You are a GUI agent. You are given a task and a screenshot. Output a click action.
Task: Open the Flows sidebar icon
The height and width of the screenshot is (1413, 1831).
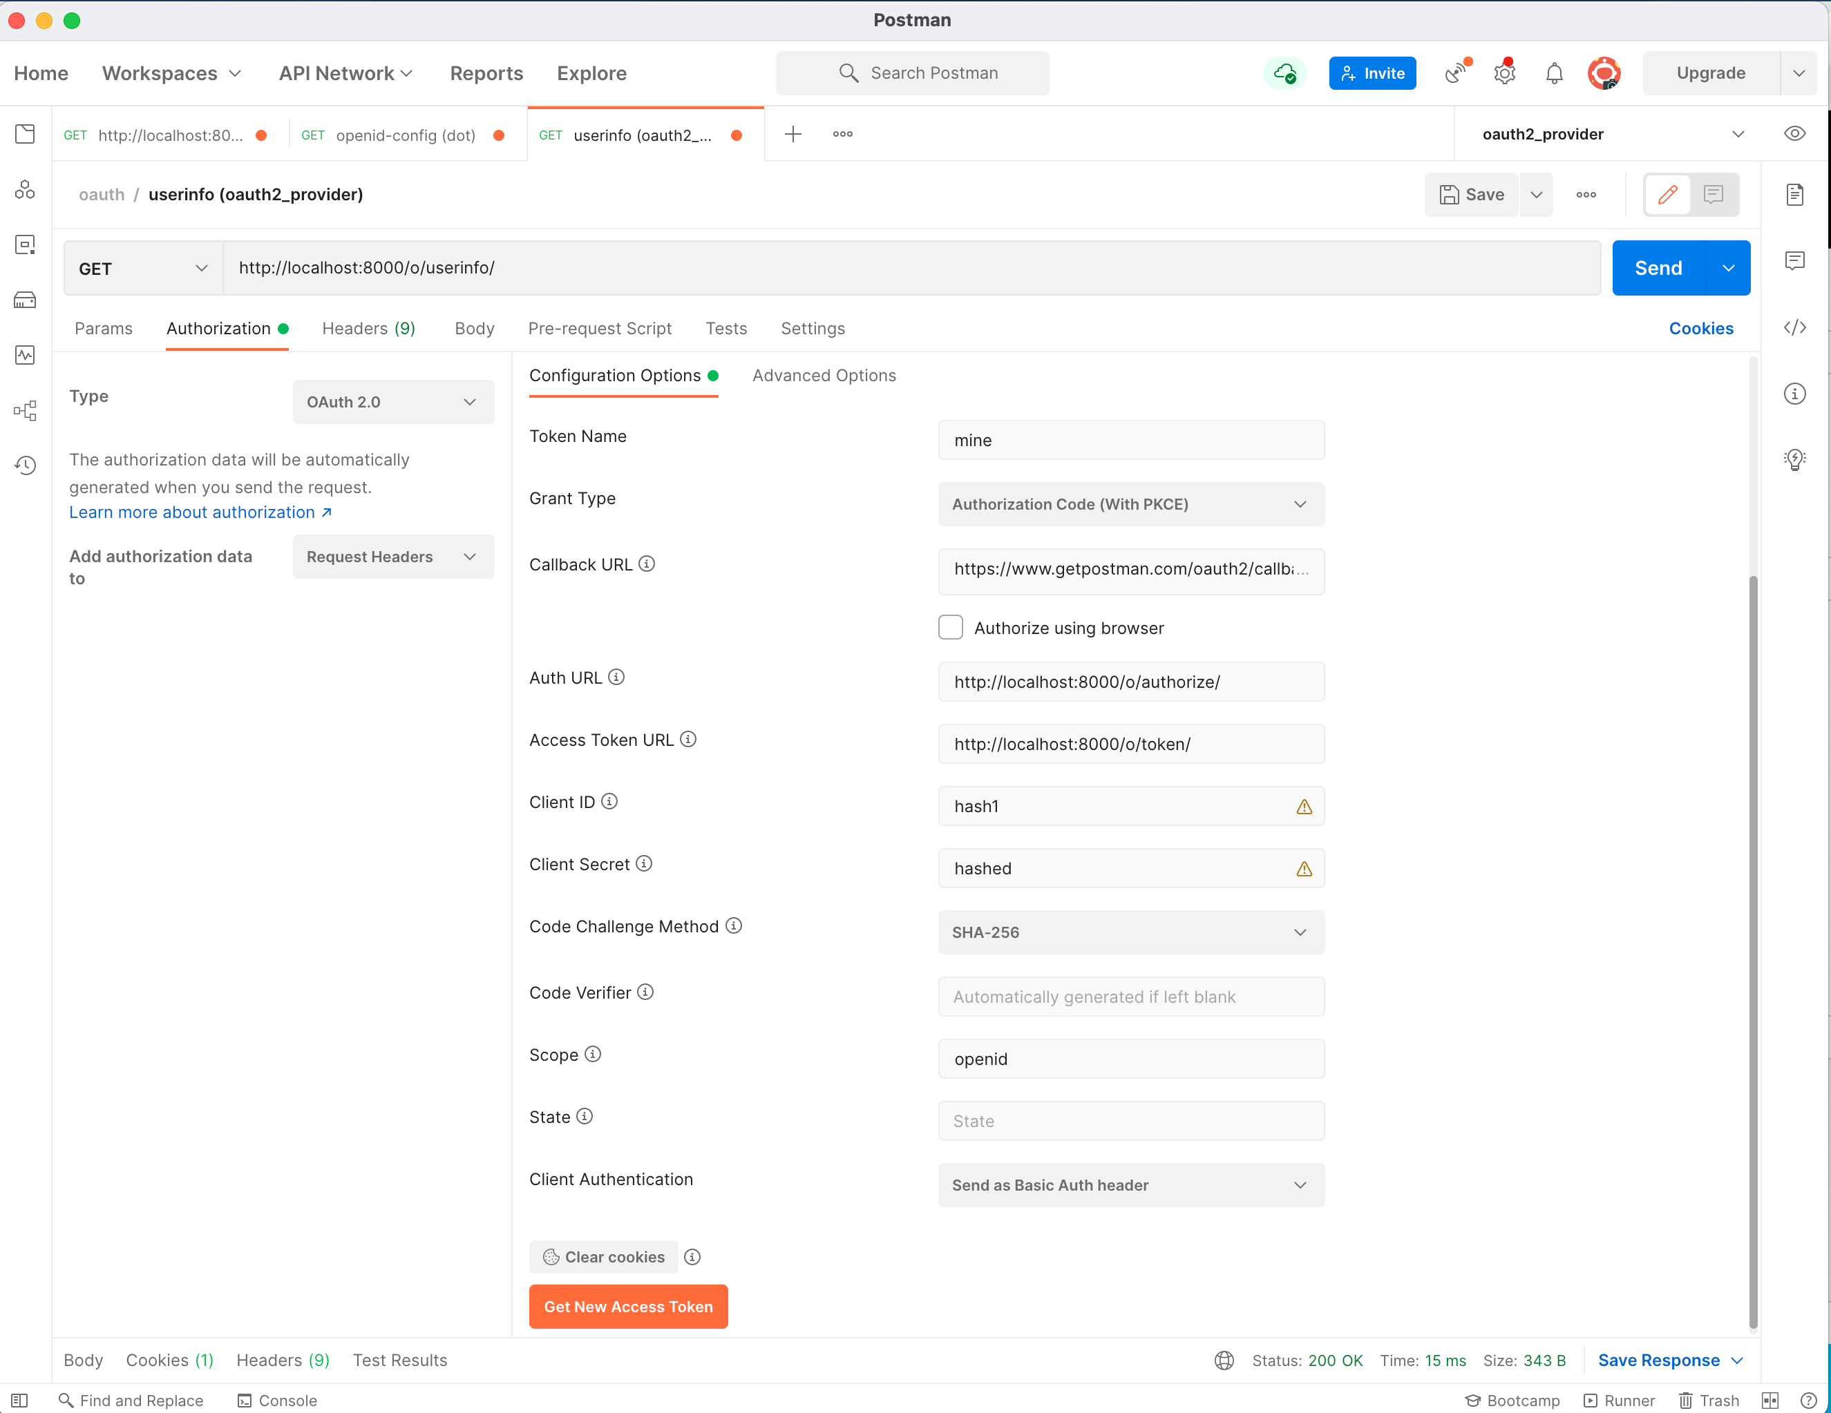pos(25,411)
